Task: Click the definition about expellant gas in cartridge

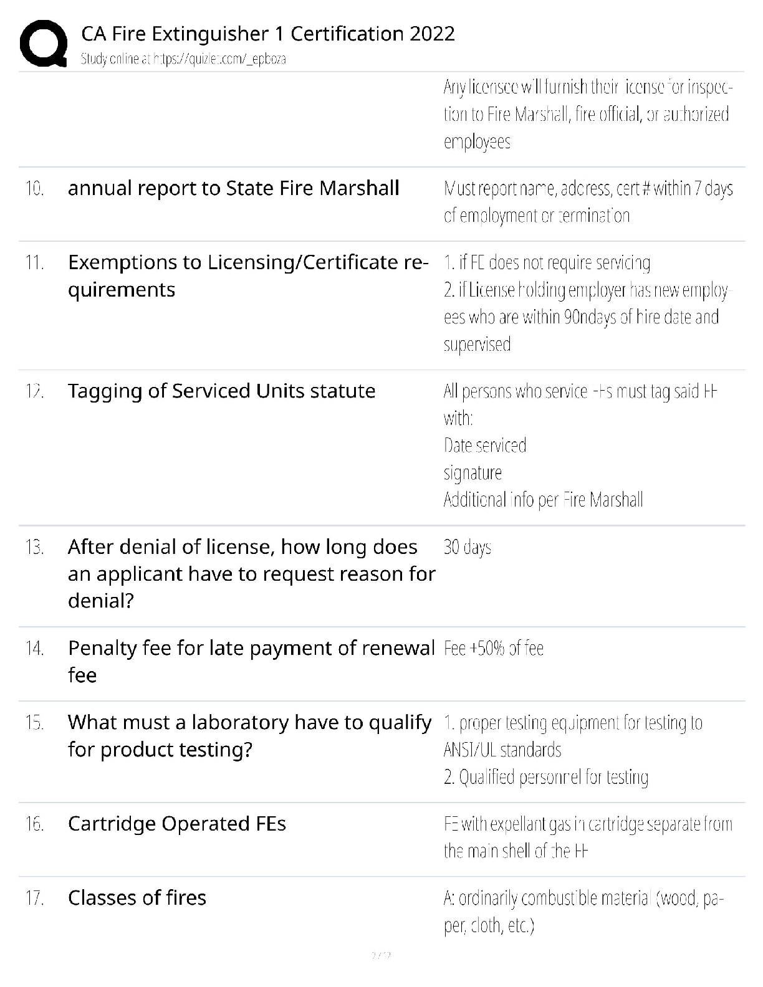Action: pos(588,837)
